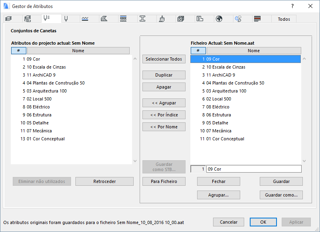Click the << Por Índice button

click(x=164, y=115)
